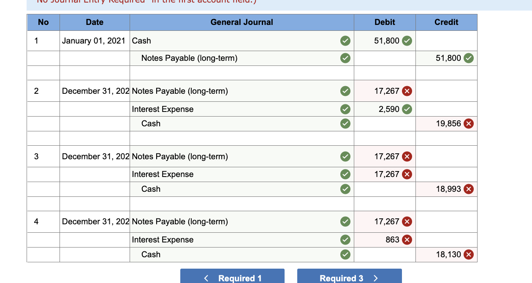Click green check beside Cash in entry 1
This screenshot has height=283, width=532.
345,41
